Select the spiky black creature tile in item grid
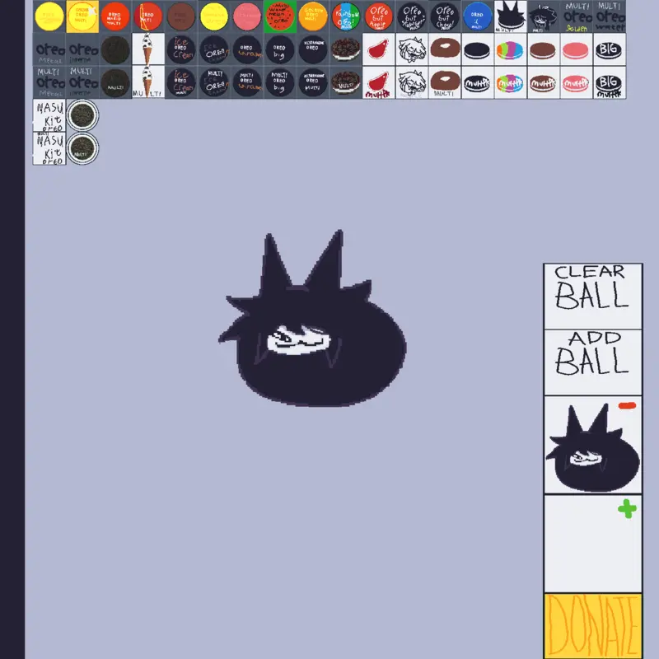 click(510, 16)
